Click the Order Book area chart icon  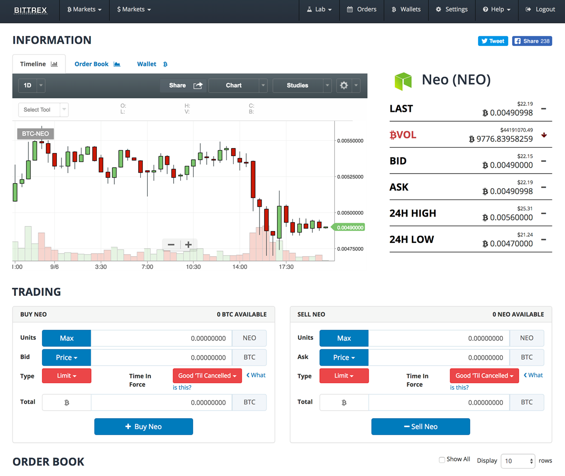click(117, 64)
